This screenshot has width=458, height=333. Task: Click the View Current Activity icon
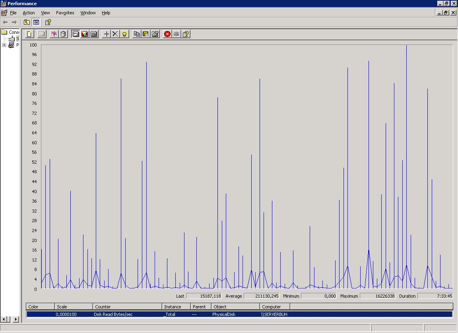(54, 34)
